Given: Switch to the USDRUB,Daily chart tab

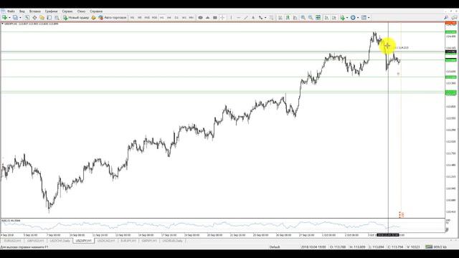Looking at the screenshot, I should click(x=172, y=241).
